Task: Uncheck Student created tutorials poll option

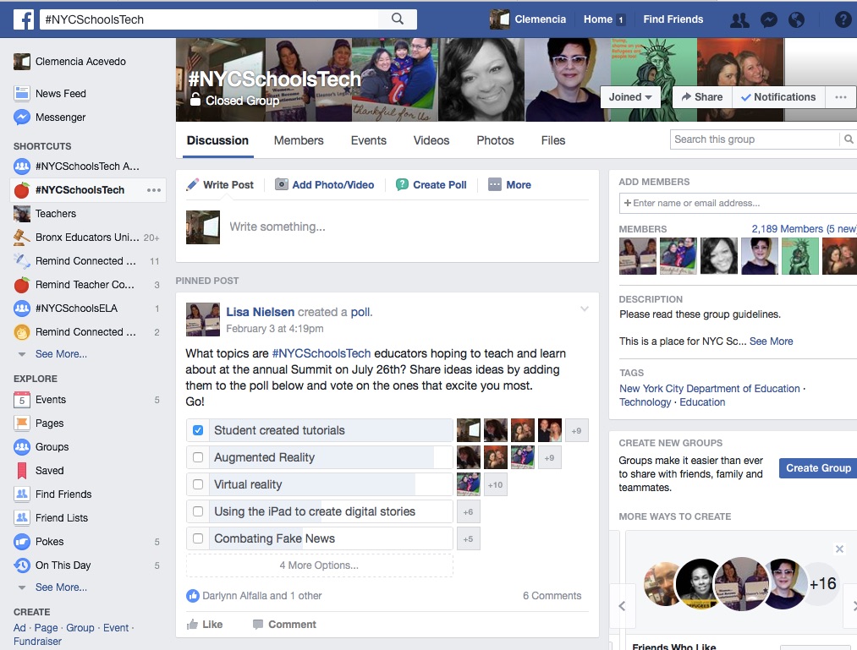Action: point(198,430)
